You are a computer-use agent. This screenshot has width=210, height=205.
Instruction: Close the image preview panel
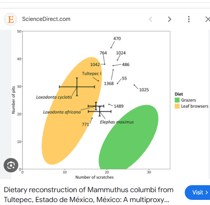pyautogui.click(x=208, y=19)
